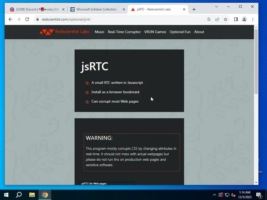The height and width of the screenshot is (200, 267).
Task: Open the Chrome profile avatar
Action: pos(244,19)
